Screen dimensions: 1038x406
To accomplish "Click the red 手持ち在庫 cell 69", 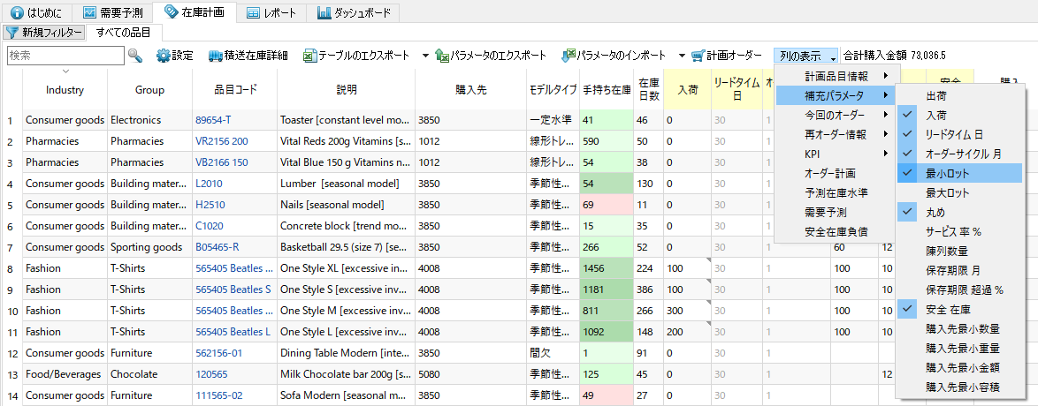I will click(606, 205).
